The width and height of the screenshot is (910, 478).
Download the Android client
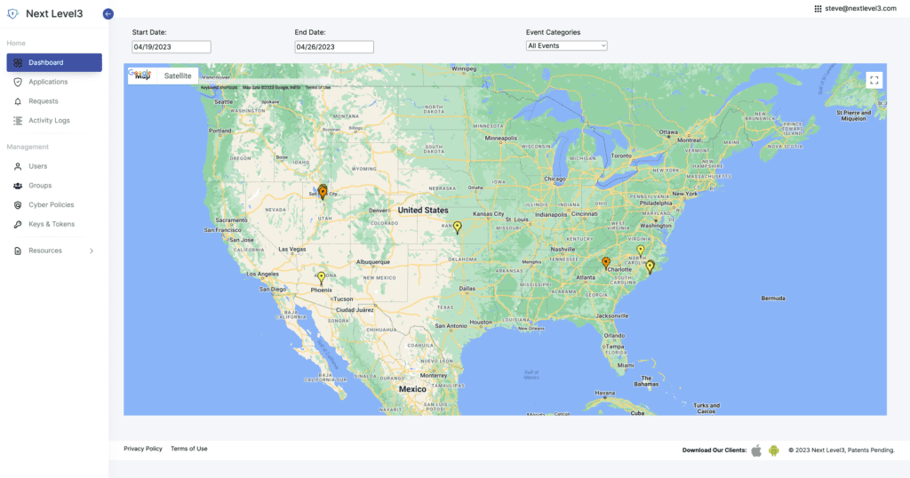tap(774, 450)
